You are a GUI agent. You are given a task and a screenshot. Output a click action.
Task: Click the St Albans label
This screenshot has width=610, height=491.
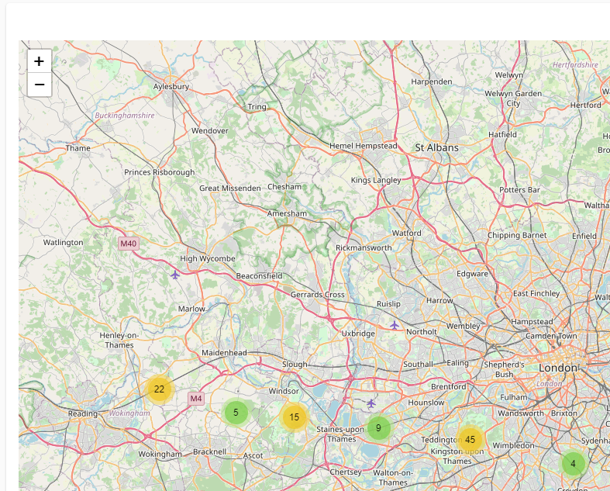click(436, 148)
